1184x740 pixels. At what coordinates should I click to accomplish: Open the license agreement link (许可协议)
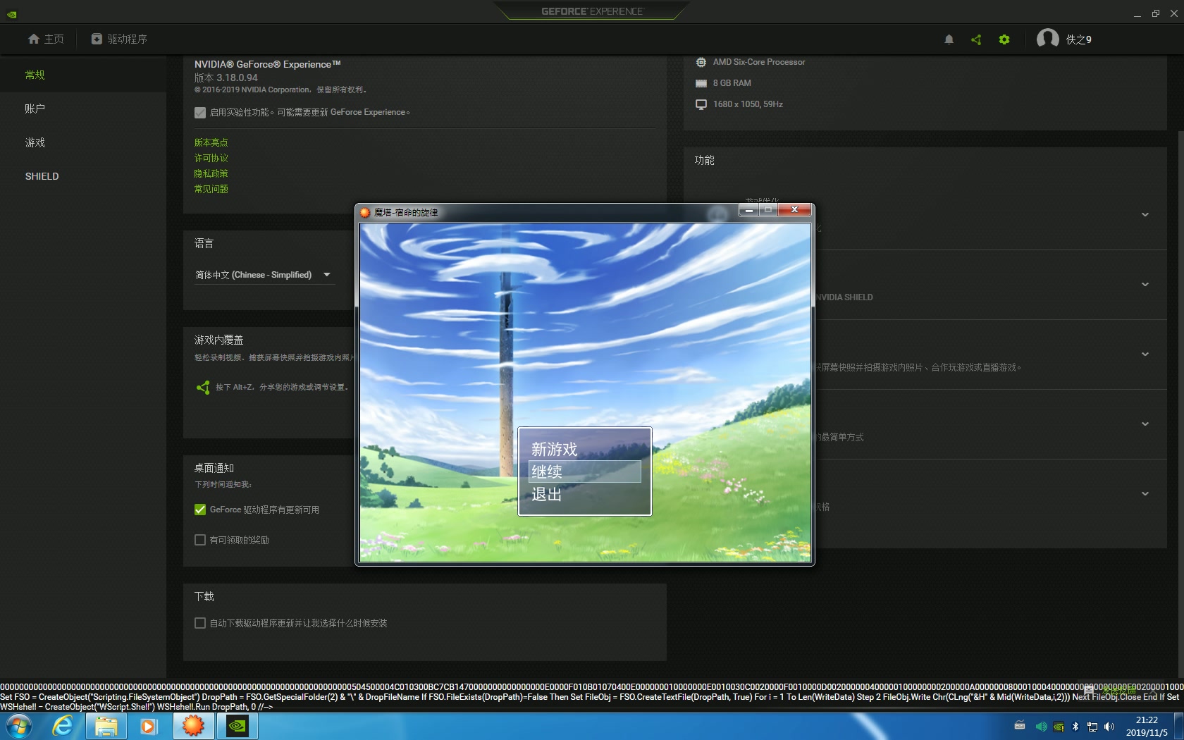tap(211, 158)
